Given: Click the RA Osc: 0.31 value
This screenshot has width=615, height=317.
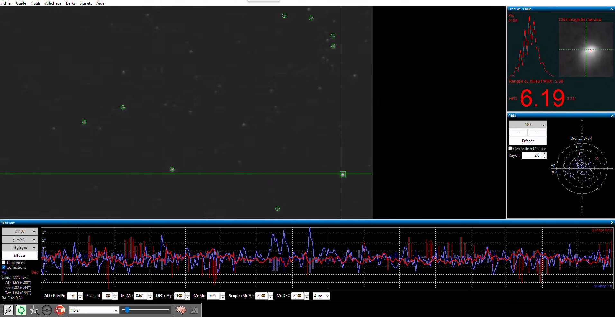Looking at the screenshot, I should (12, 298).
